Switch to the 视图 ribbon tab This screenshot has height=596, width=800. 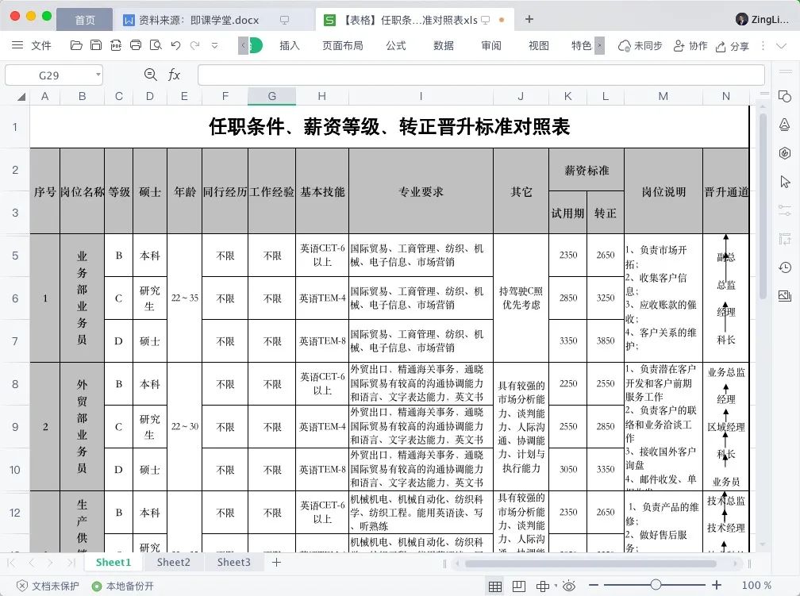pyautogui.click(x=539, y=46)
